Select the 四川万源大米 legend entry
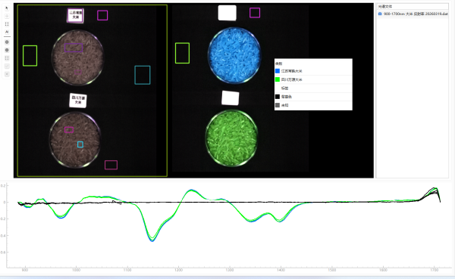This screenshot has width=455, height=279. click(x=292, y=79)
